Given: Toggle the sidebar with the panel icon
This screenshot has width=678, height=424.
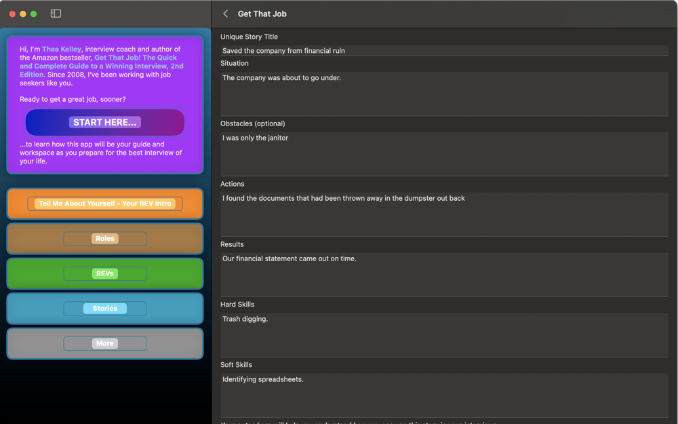Looking at the screenshot, I should coord(56,14).
